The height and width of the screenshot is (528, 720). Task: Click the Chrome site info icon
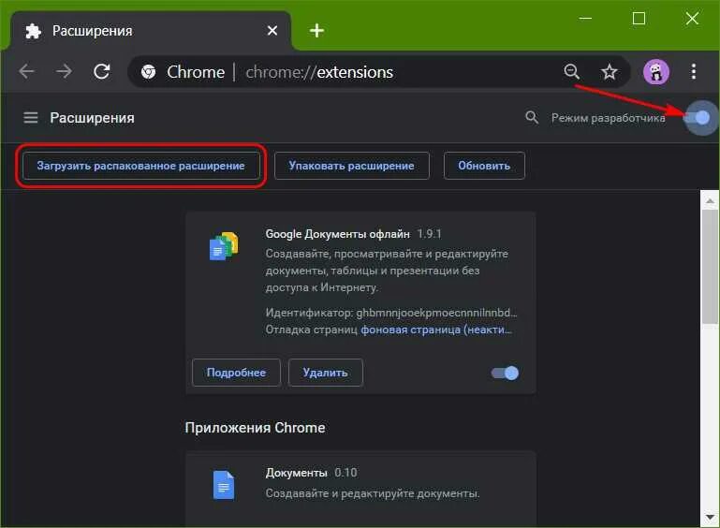pyautogui.click(x=148, y=72)
